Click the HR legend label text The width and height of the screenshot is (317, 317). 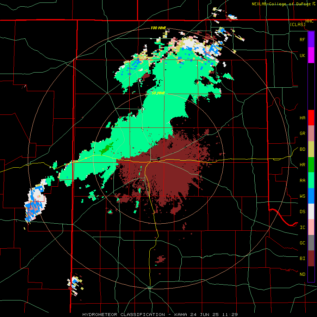[302, 165]
